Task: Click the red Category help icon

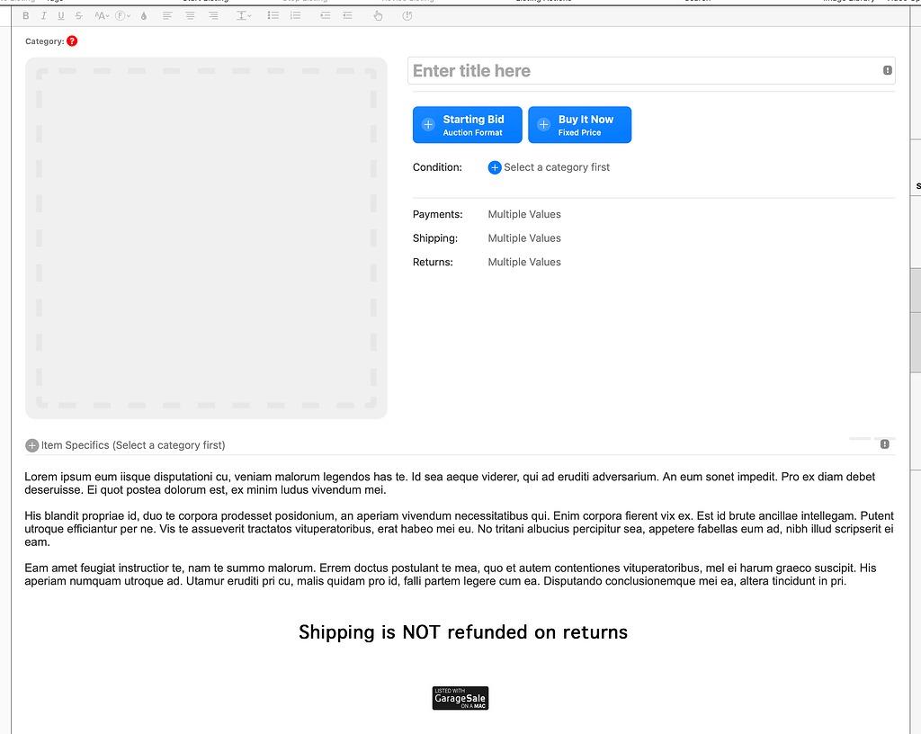Action: click(x=72, y=41)
